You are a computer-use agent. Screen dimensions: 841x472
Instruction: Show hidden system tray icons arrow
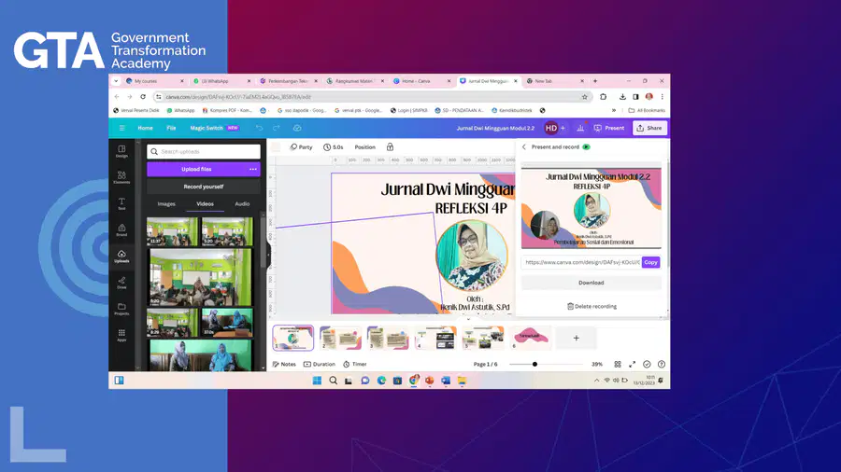[596, 381]
